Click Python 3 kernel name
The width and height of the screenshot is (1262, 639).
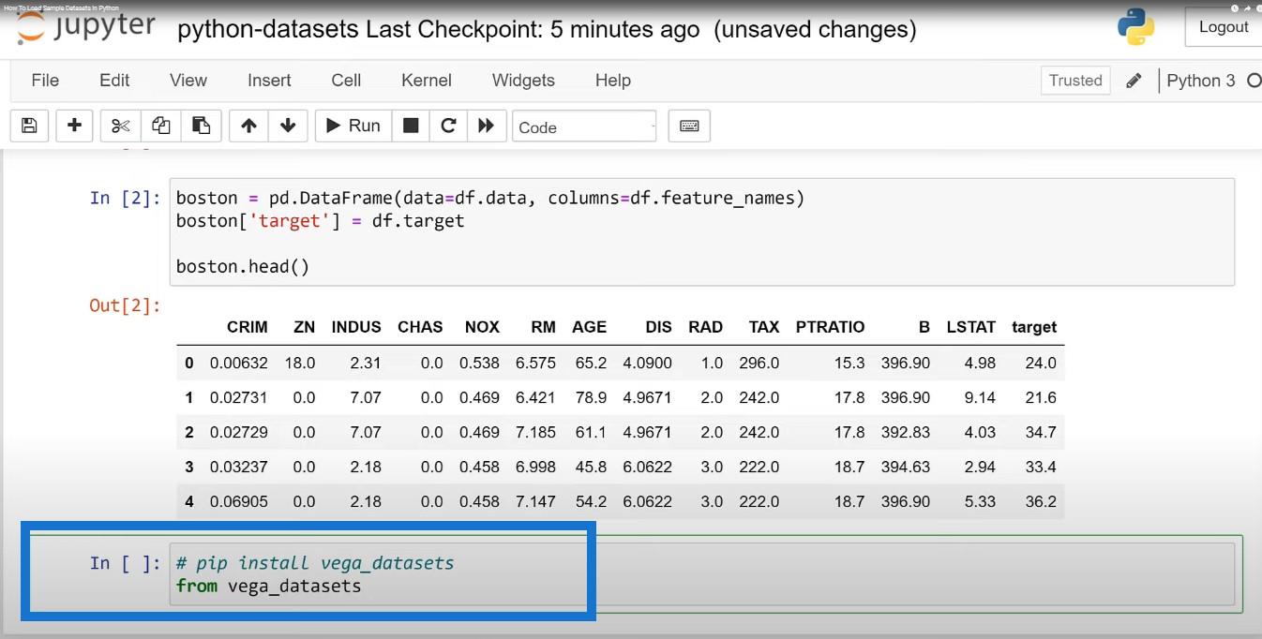pos(1201,81)
